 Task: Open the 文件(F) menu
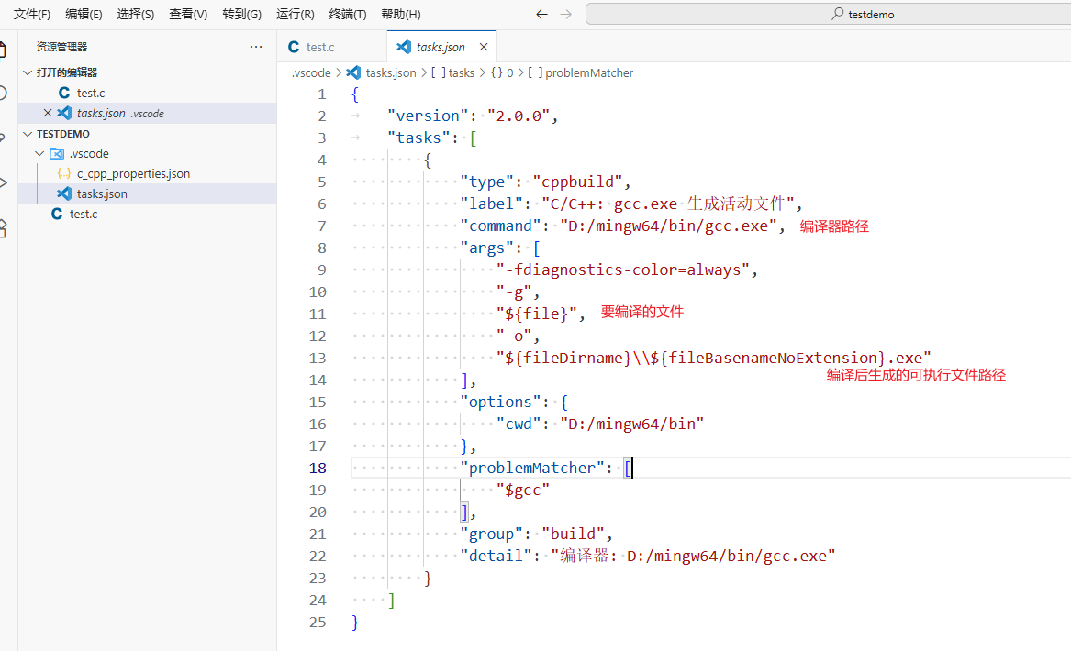click(x=32, y=15)
